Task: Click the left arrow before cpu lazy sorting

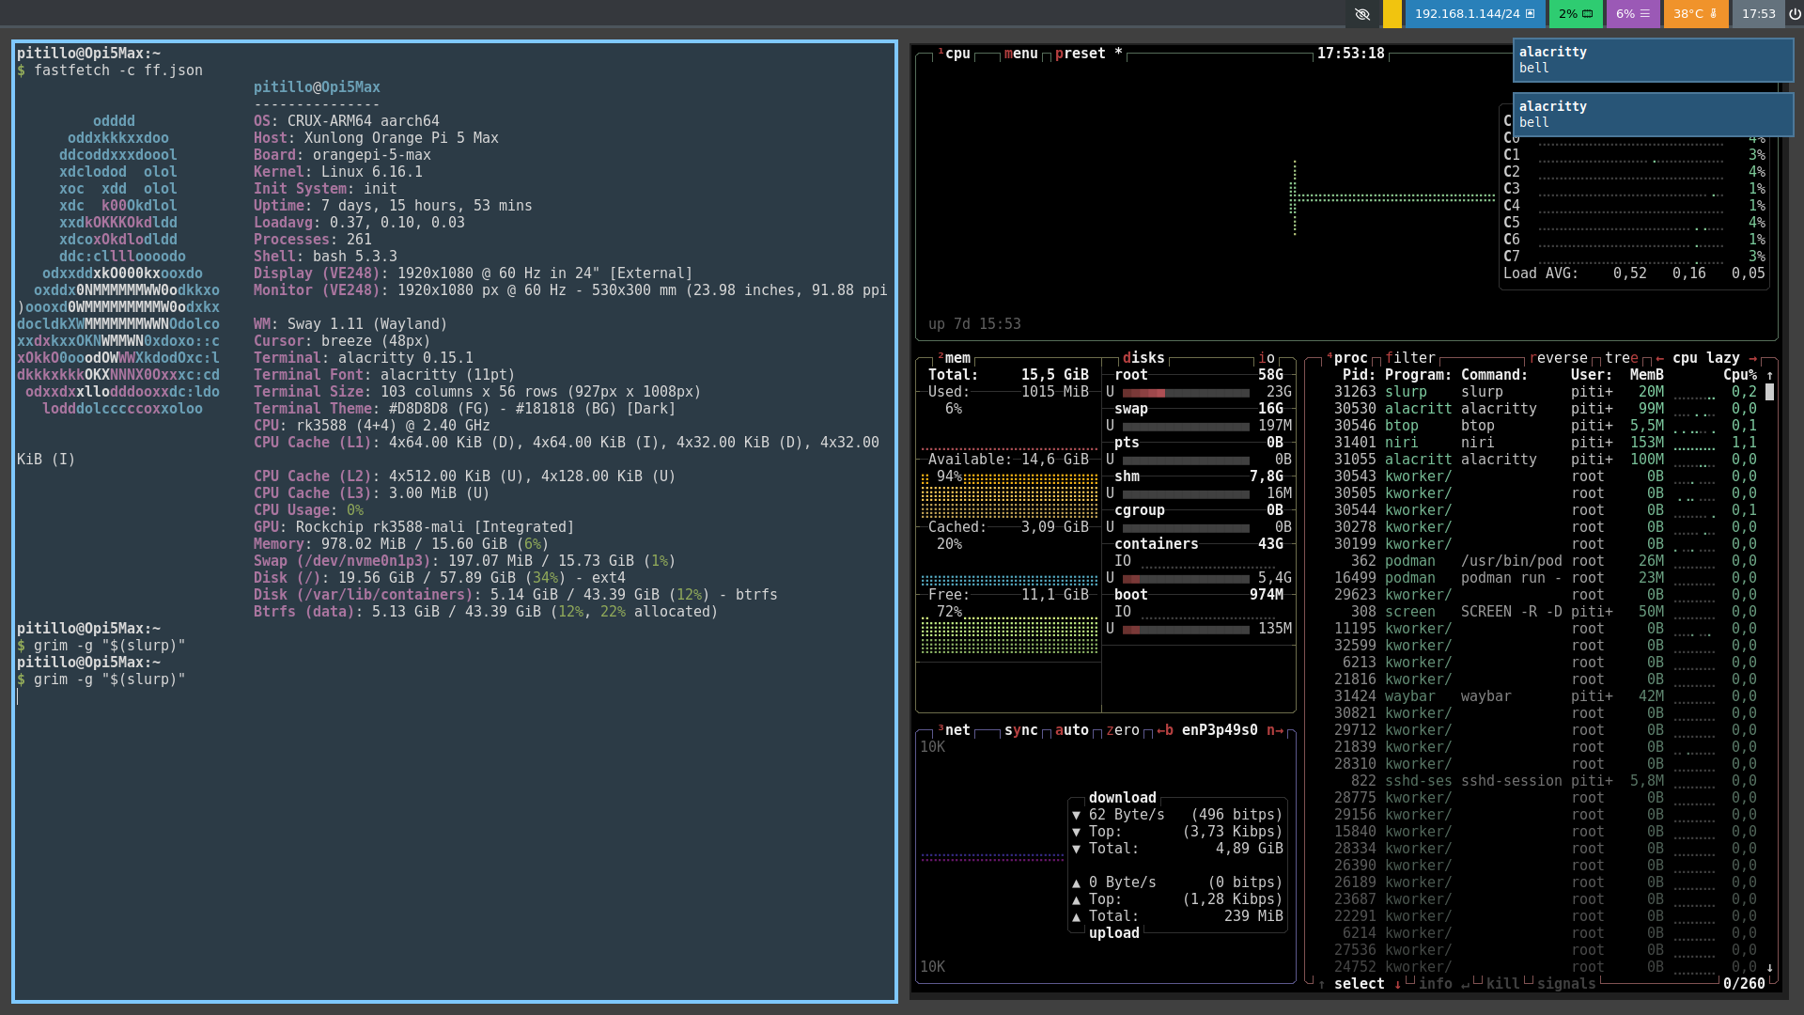Action: [1660, 358]
